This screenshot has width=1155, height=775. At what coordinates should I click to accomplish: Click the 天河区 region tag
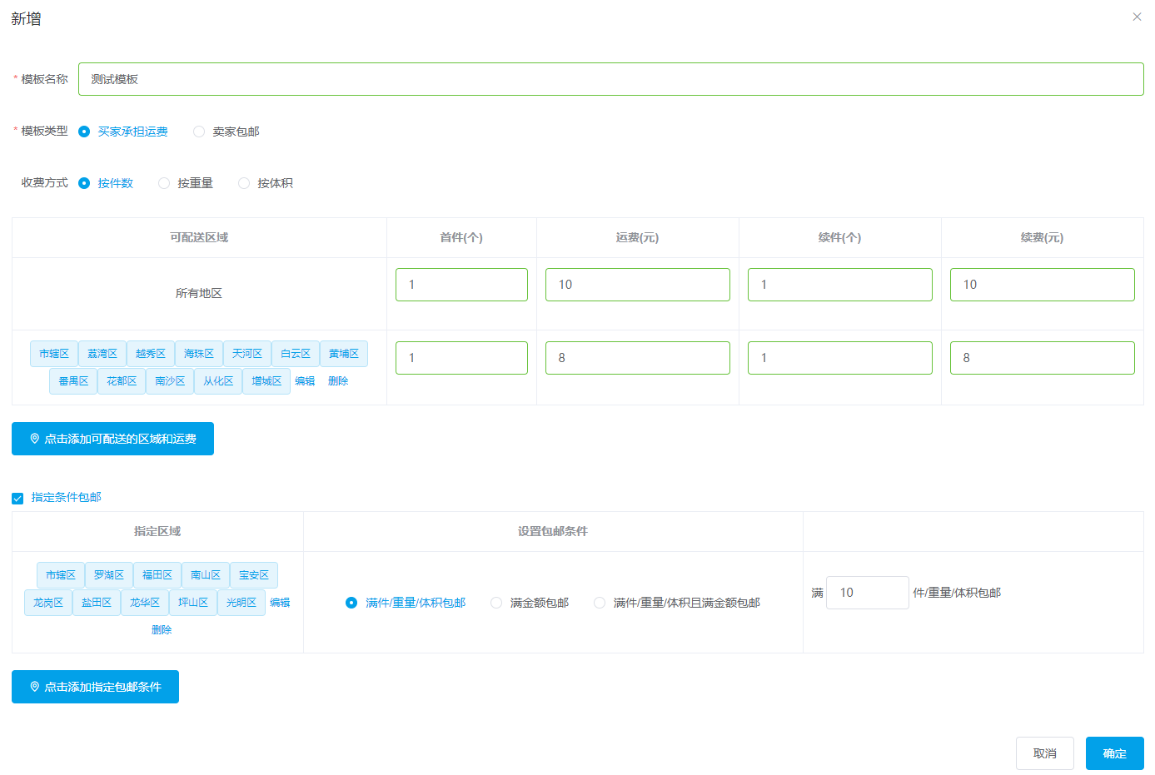pyautogui.click(x=247, y=354)
